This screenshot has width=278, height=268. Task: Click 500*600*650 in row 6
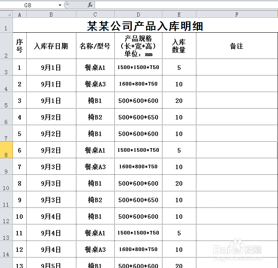138,117
